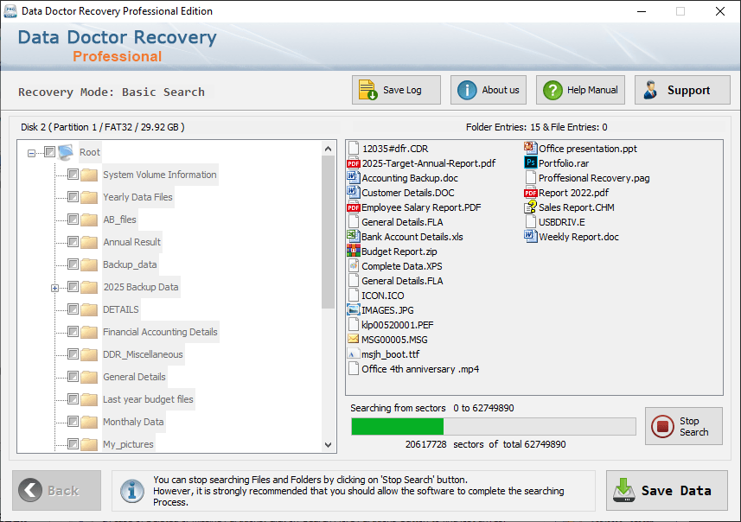Click the file icon of USBDRIV.E
Image resolution: width=741 pixels, height=522 pixels.
coord(530,221)
